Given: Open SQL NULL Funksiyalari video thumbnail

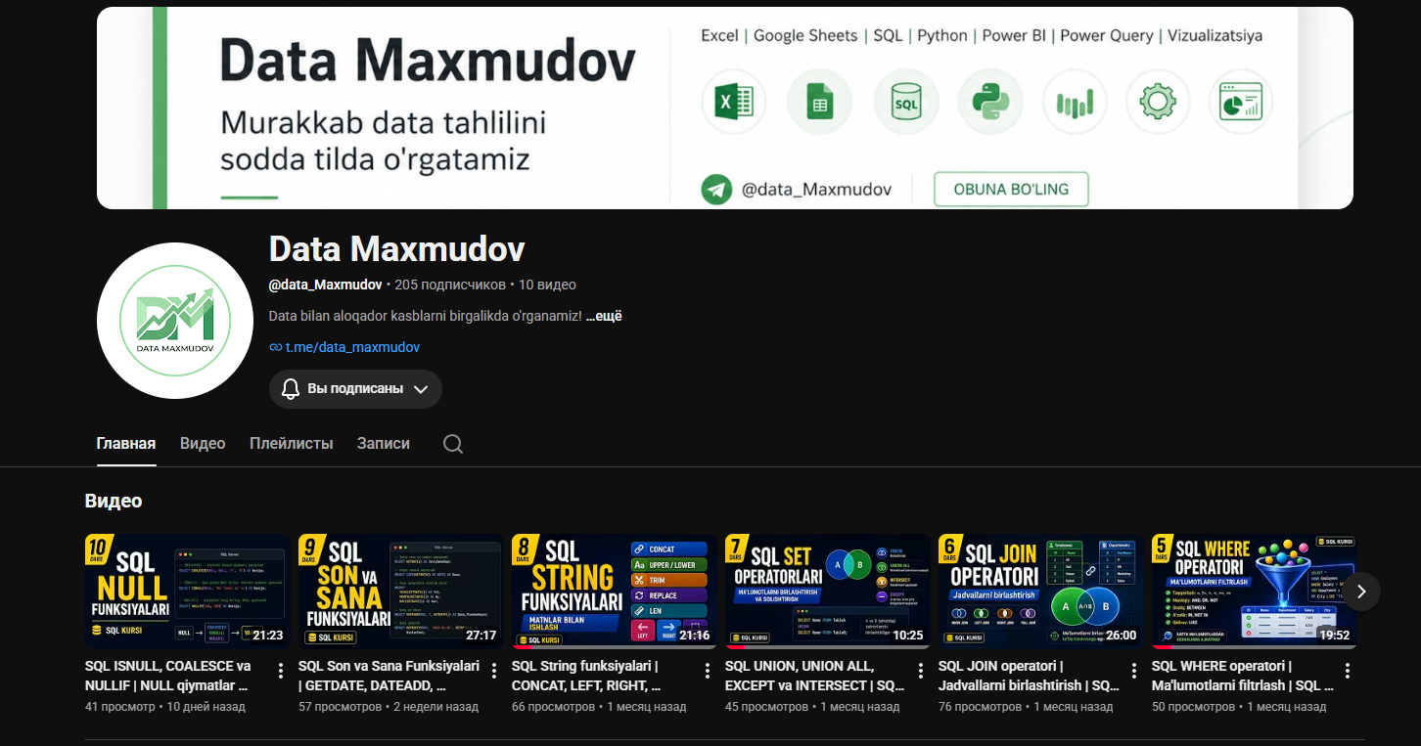Looking at the screenshot, I should [x=188, y=592].
